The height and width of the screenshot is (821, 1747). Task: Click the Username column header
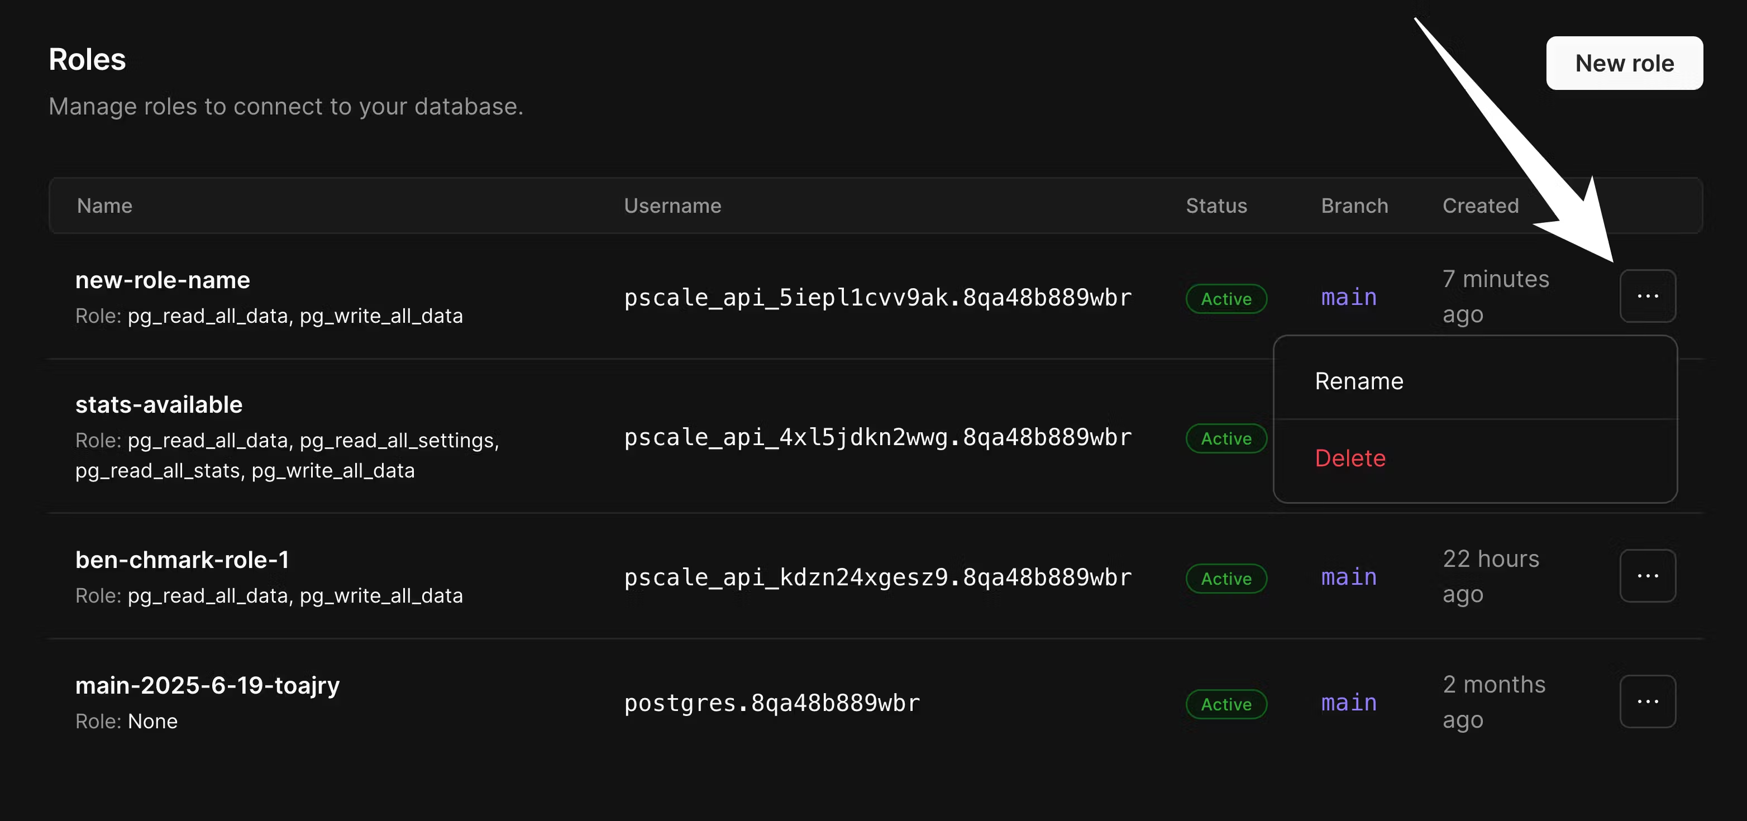tap(672, 206)
